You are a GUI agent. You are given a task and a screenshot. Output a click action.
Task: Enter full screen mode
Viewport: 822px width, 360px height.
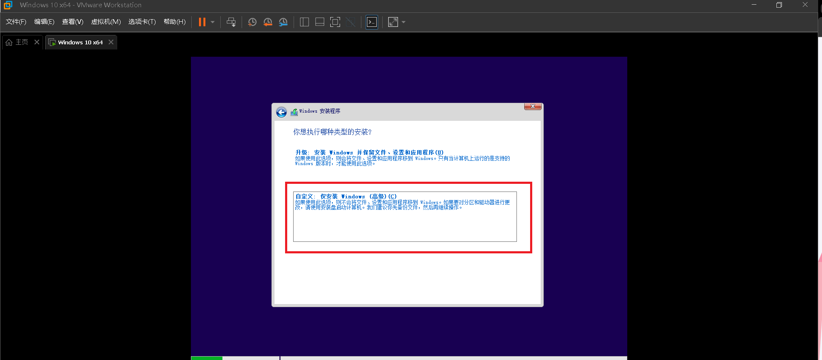[335, 22]
